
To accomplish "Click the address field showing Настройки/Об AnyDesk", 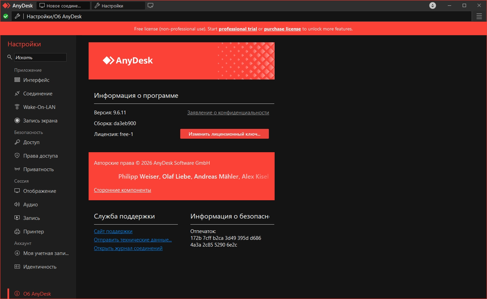I will 242,16.
